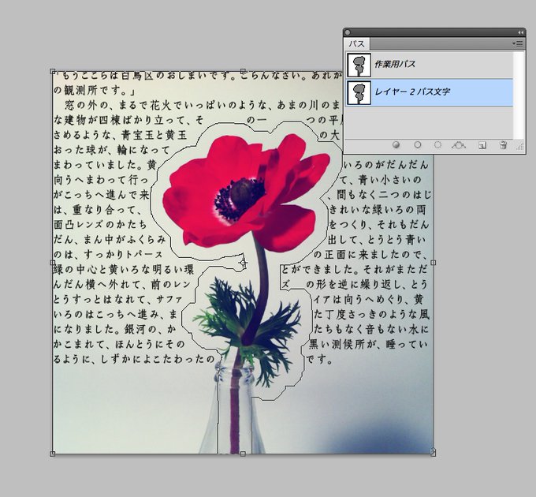Click left-middle transform handle of text box
This screenshot has height=497, width=536.
click(52, 263)
